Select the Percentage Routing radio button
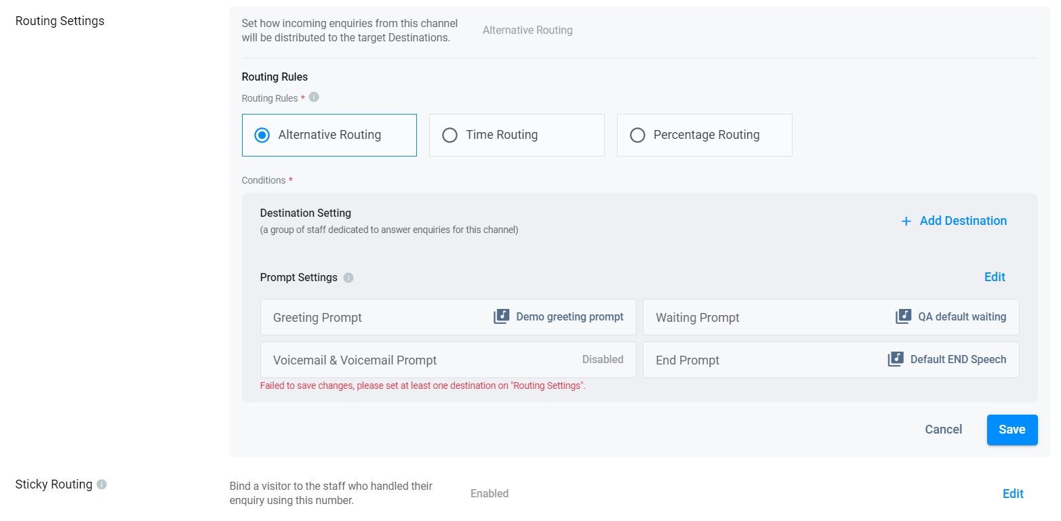The width and height of the screenshot is (1061, 521). pos(637,135)
